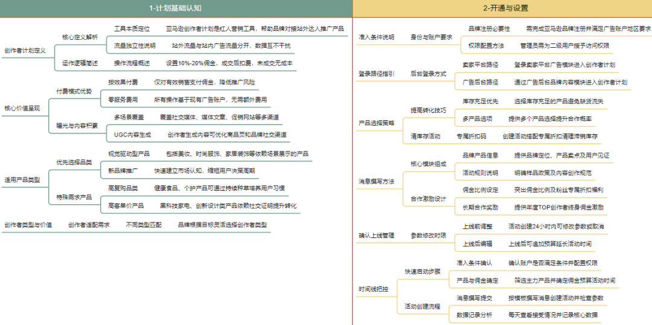Click the '工具本质定位' node
The width and height of the screenshot is (652, 325).
(x=132, y=28)
